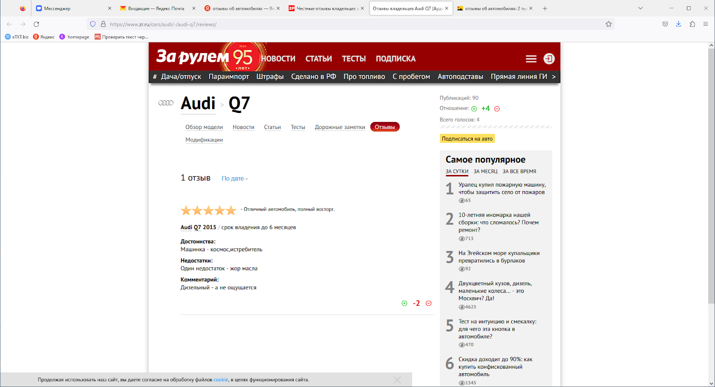Bookmark this page with star icon

(x=608, y=24)
